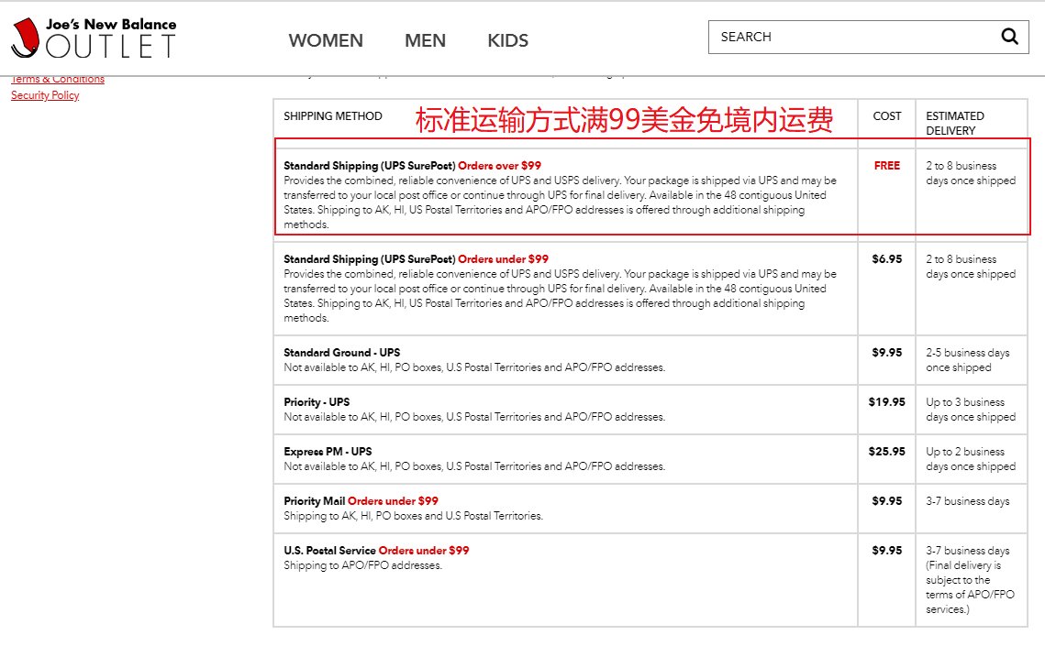Click the Standard Ground $9.95 cost
The image size is (1045, 668).
point(886,353)
